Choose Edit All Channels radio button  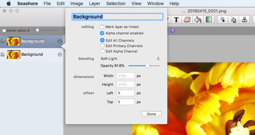pos(102,40)
